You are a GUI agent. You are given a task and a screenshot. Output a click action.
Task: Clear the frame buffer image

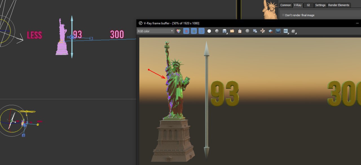point(247,31)
